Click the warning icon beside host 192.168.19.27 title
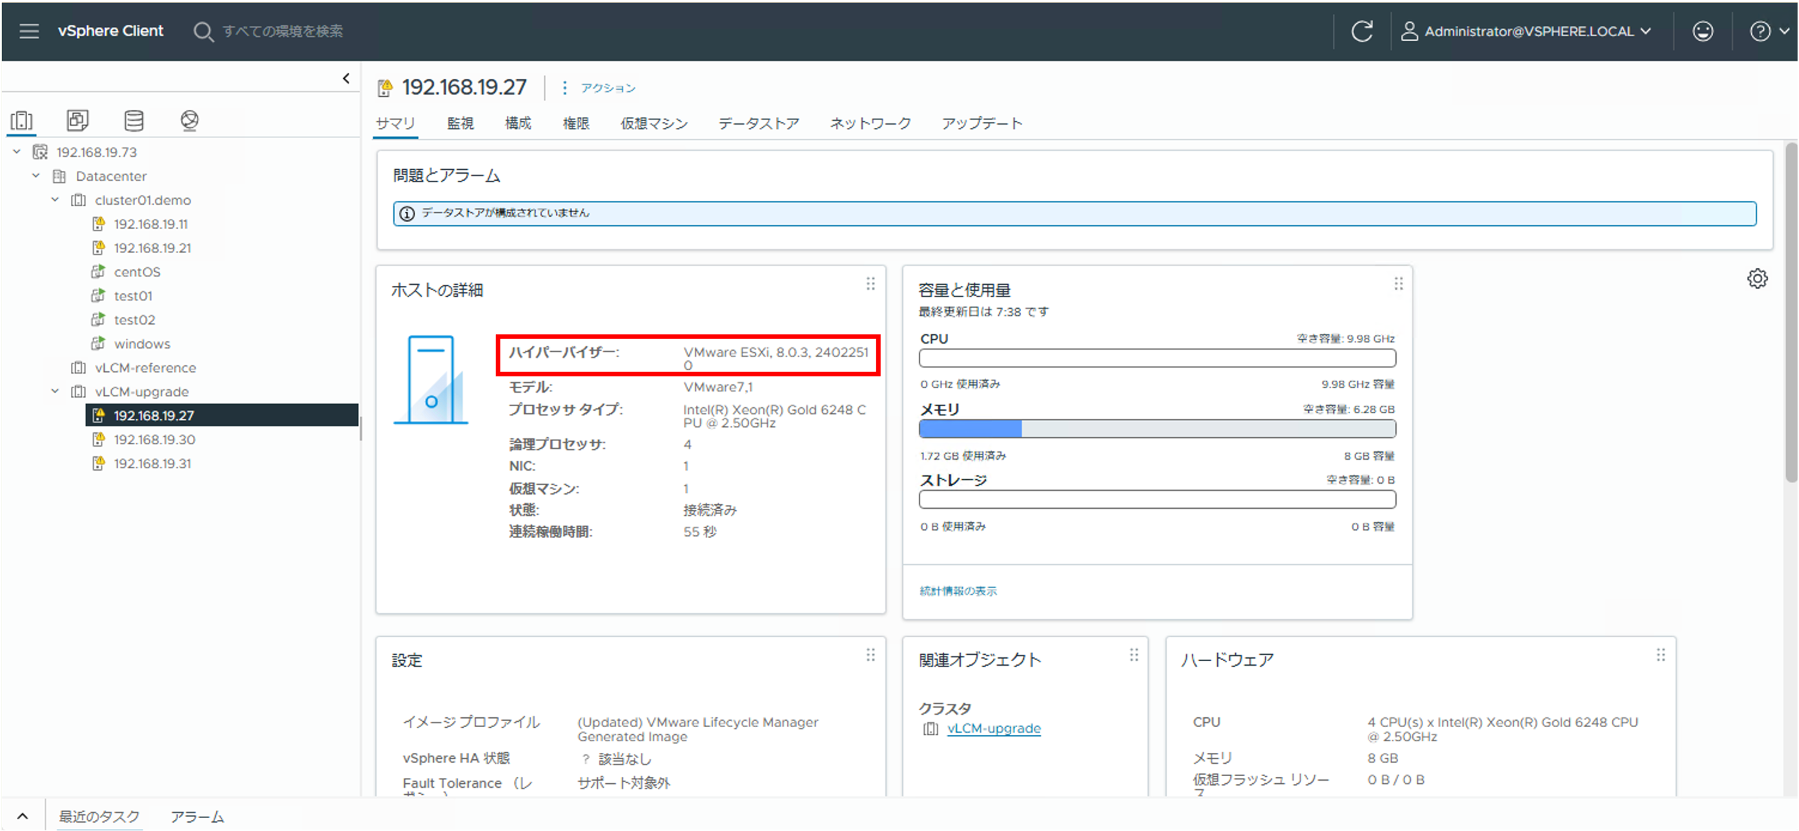Image resolution: width=1799 pixels, height=831 pixels. tap(385, 87)
